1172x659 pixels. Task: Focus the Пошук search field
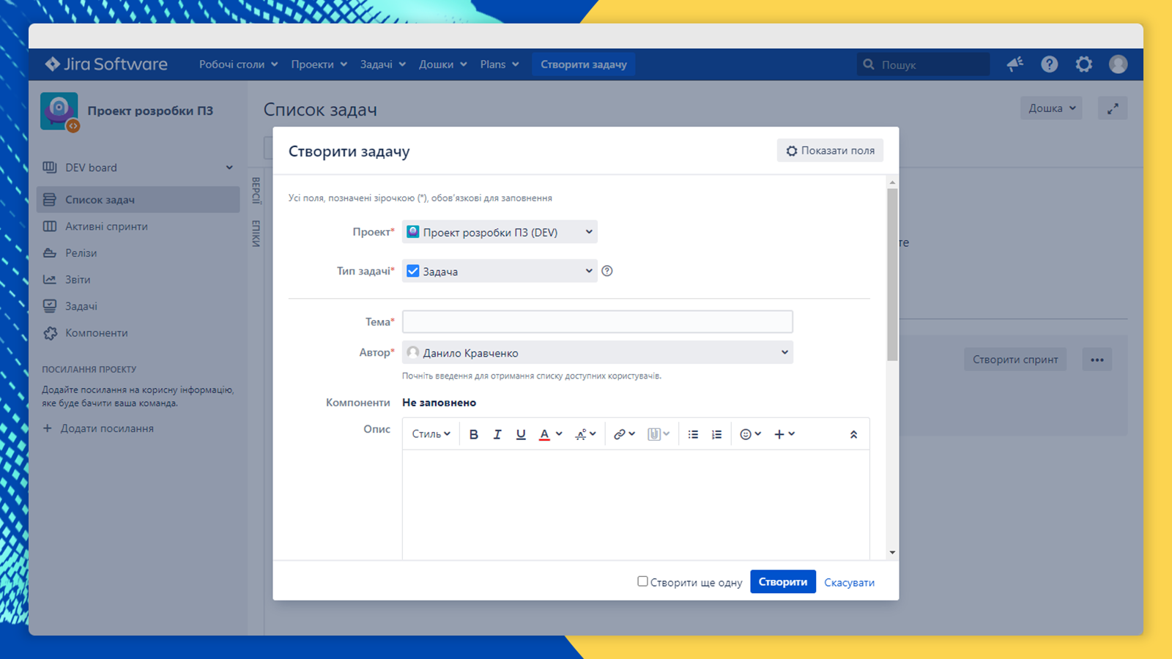coord(923,64)
